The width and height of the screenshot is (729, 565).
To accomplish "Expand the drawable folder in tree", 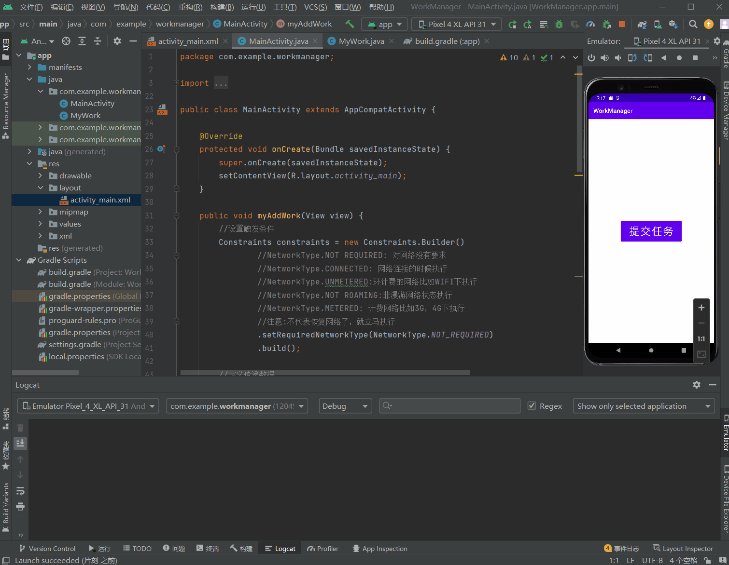I will [40, 176].
